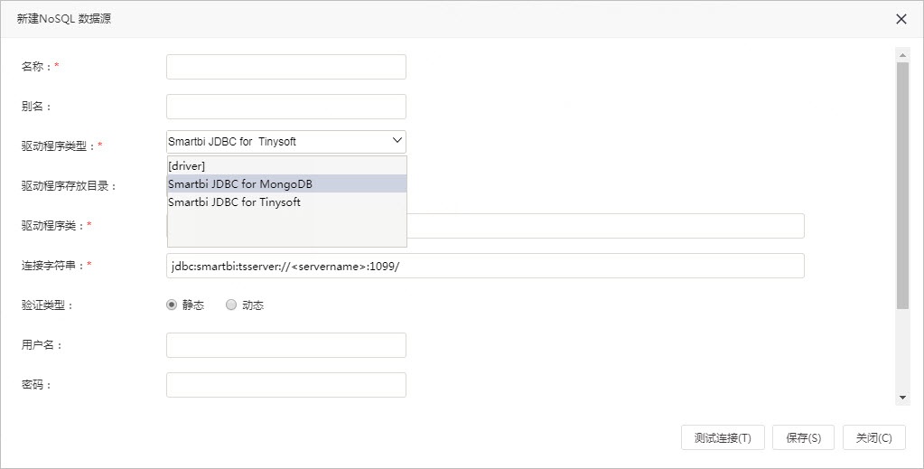The image size is (924, 469).
Task: Click the 驱动程序类 input field
Action: (x=605, y=226)
